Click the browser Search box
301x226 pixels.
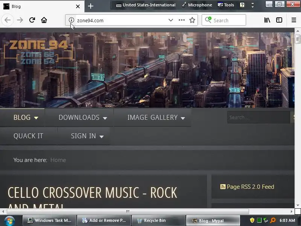[224, 20]
